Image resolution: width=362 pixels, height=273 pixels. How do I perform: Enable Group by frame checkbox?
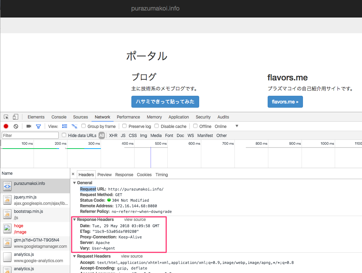(84, 126)
